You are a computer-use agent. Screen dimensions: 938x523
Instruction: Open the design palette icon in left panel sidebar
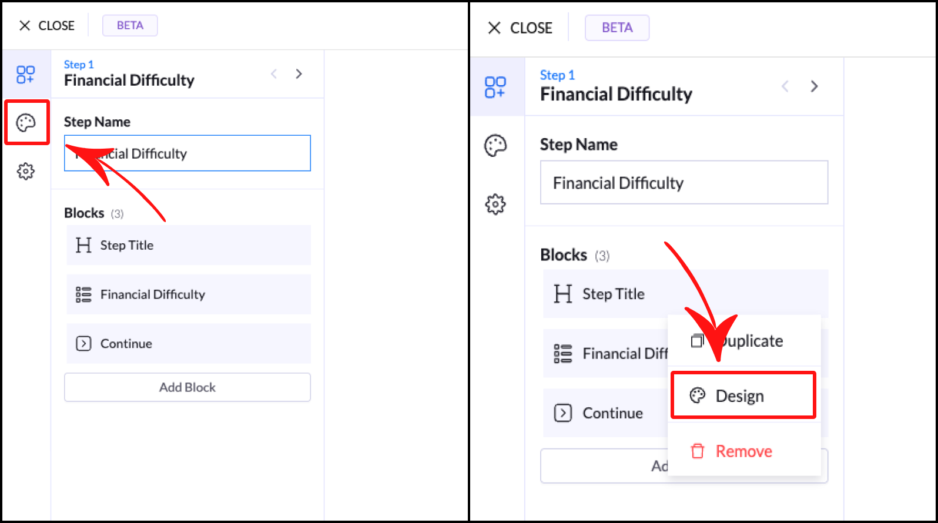click(x=26, y=123)
